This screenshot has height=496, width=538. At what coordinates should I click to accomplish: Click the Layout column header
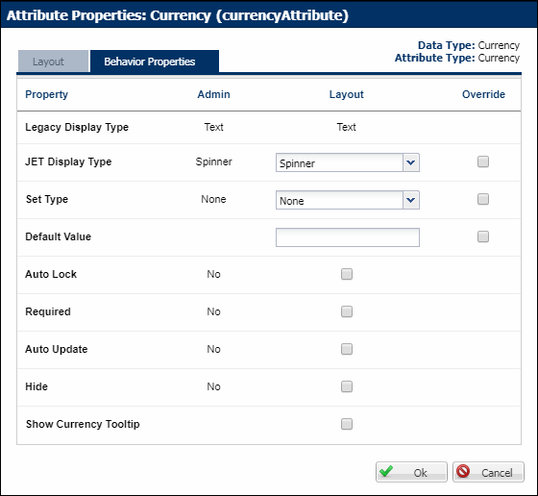(347, 94)
